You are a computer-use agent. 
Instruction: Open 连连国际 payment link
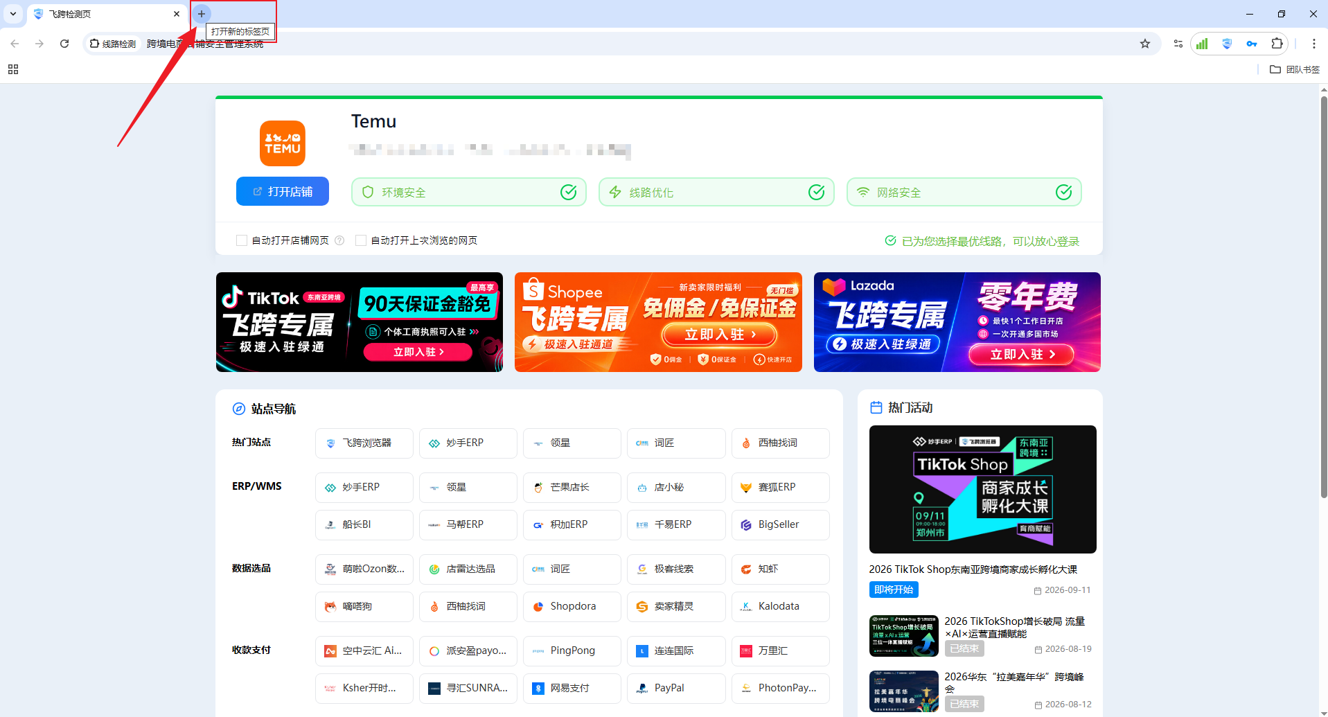coord(676,651)
